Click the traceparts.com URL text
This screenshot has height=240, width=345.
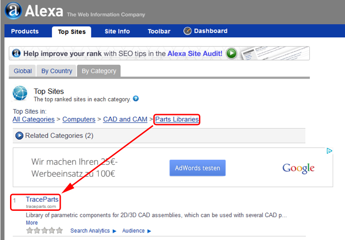click(41, 207)
